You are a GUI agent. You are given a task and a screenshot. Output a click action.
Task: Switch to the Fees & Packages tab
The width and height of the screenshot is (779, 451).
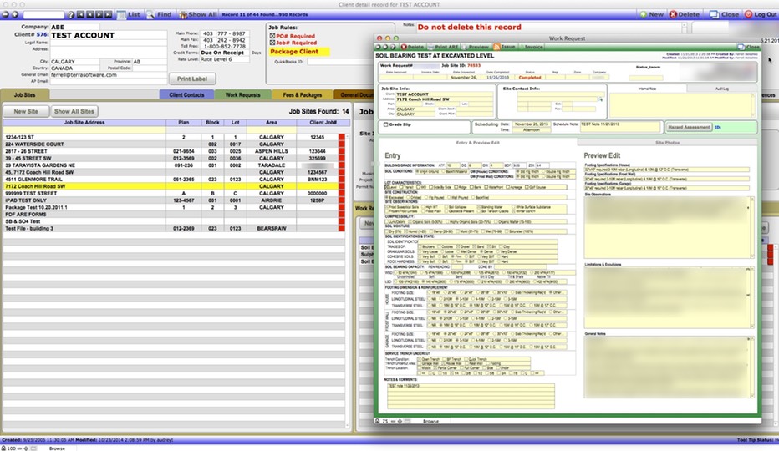302,94
